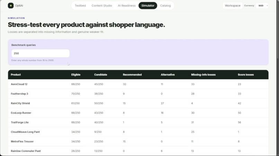279x156 pixels.
Task: Click the Product column header
Action: tap(16, 74)
